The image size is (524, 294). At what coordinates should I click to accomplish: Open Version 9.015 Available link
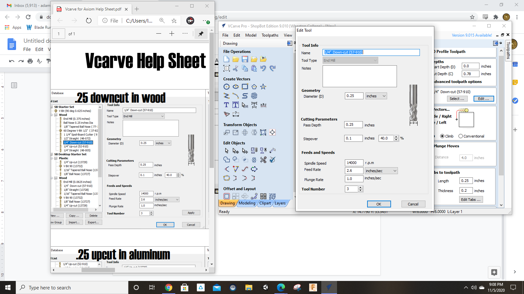[472, 35]
